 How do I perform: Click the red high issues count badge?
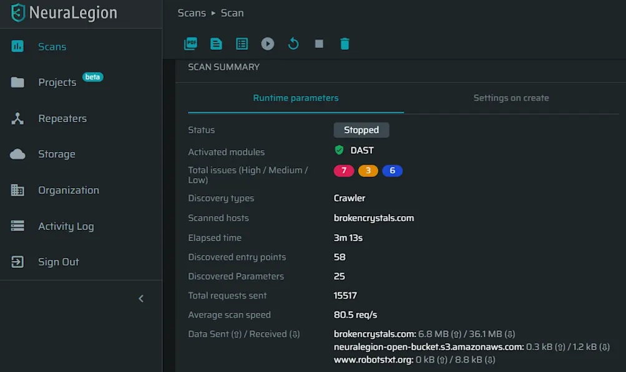coord(344,170)
